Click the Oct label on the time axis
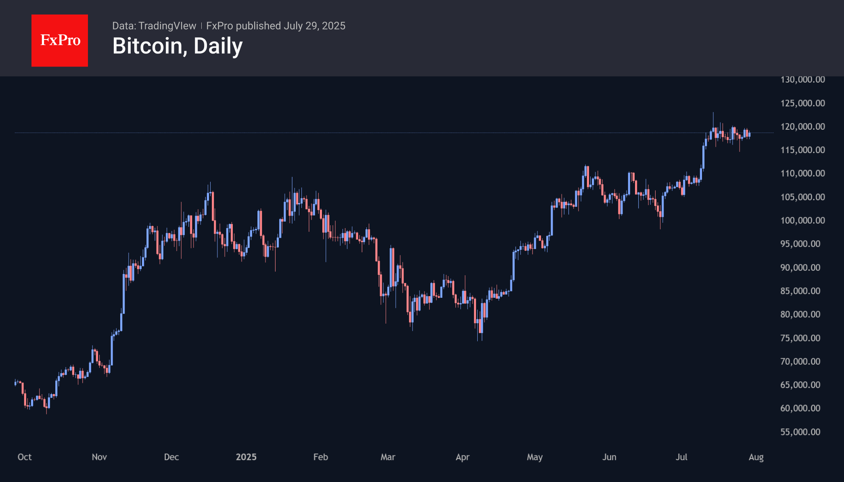This screenshot has width=844, height=482. point(25,457)
